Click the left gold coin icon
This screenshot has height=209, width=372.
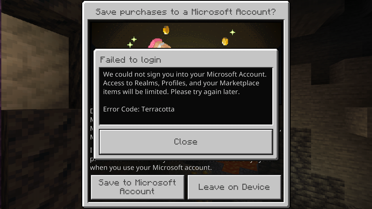pos(166,30)
